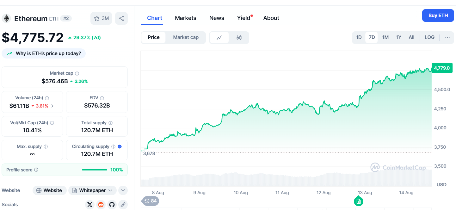Screen dimensions: 456x210
Task: Select the Price toggle
Action: [154, 37]
